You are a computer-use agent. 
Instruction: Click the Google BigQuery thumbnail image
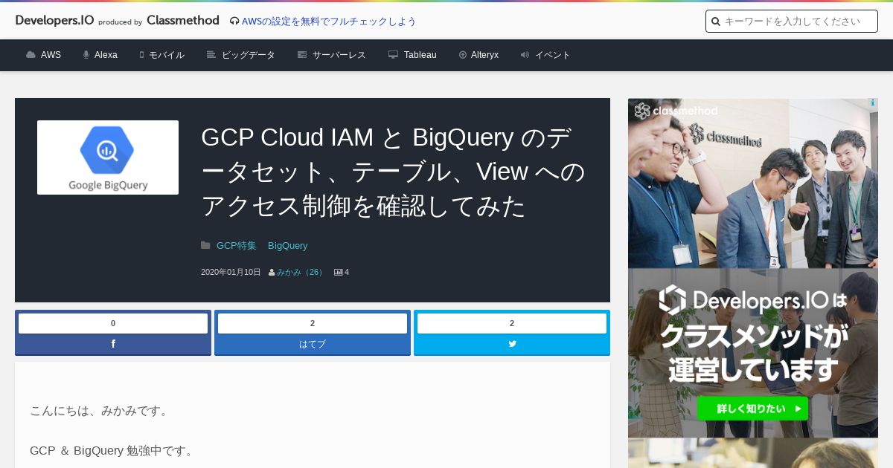click(x=108, y=157)
